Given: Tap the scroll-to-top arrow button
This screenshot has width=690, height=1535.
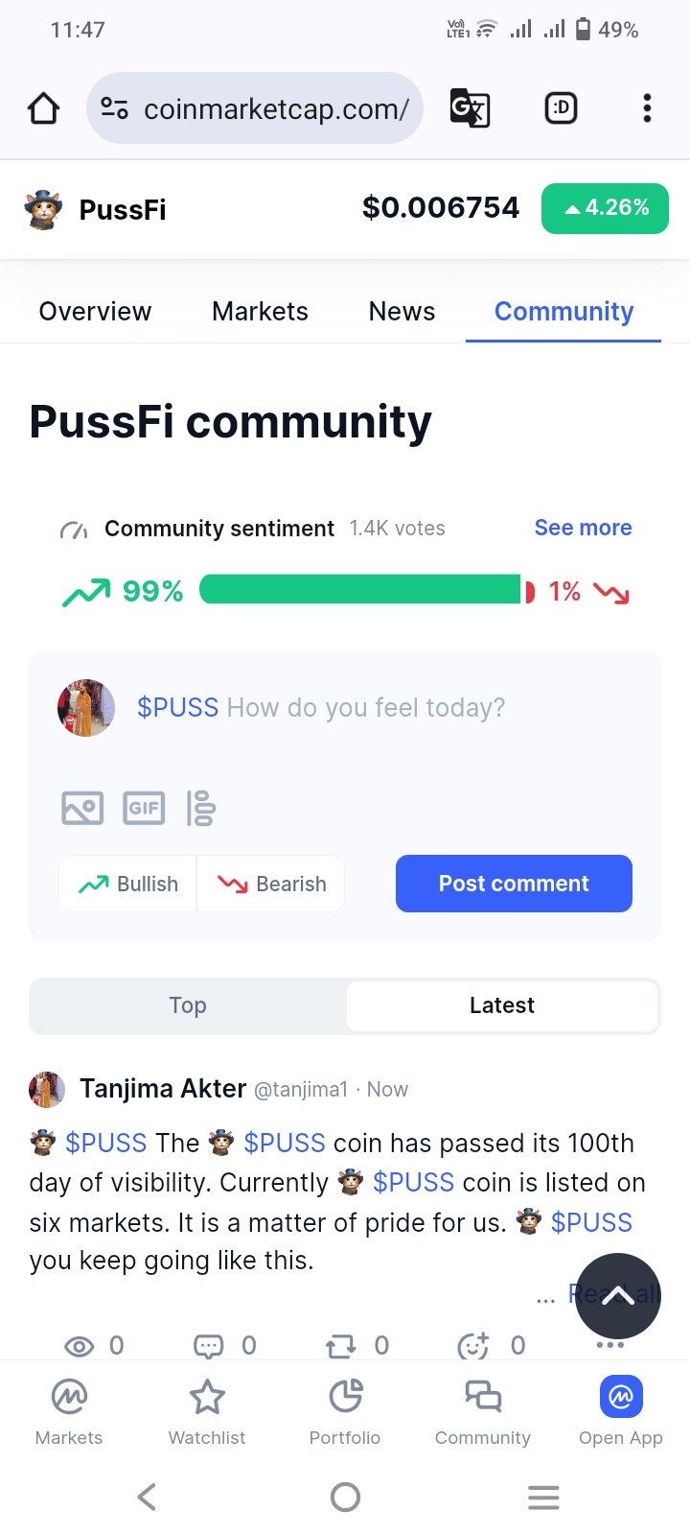Looking at the screenshot, I should (618, 1296).
